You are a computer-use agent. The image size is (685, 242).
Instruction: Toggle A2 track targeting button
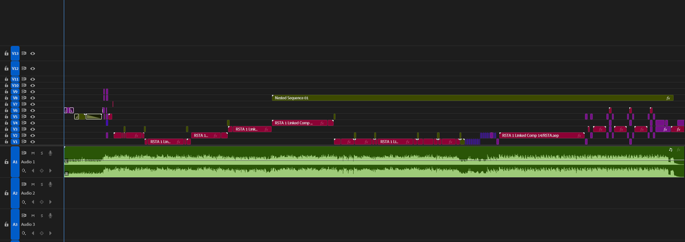[15, 194]
